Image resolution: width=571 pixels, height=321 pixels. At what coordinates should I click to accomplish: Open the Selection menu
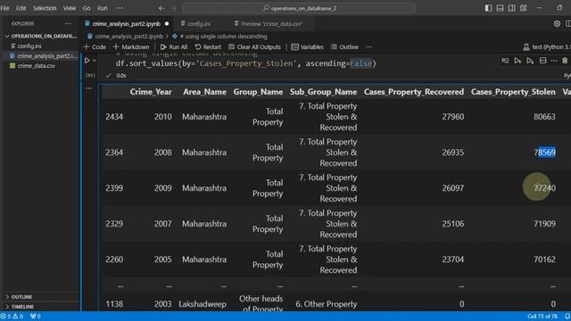pyautogui.click(x=45, y=8)
